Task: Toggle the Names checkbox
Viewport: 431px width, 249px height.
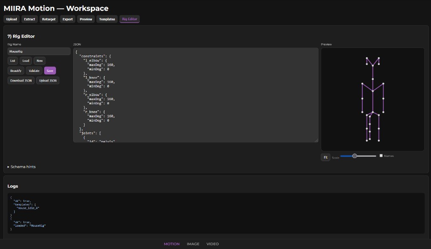Action: [x=381, y=156]
